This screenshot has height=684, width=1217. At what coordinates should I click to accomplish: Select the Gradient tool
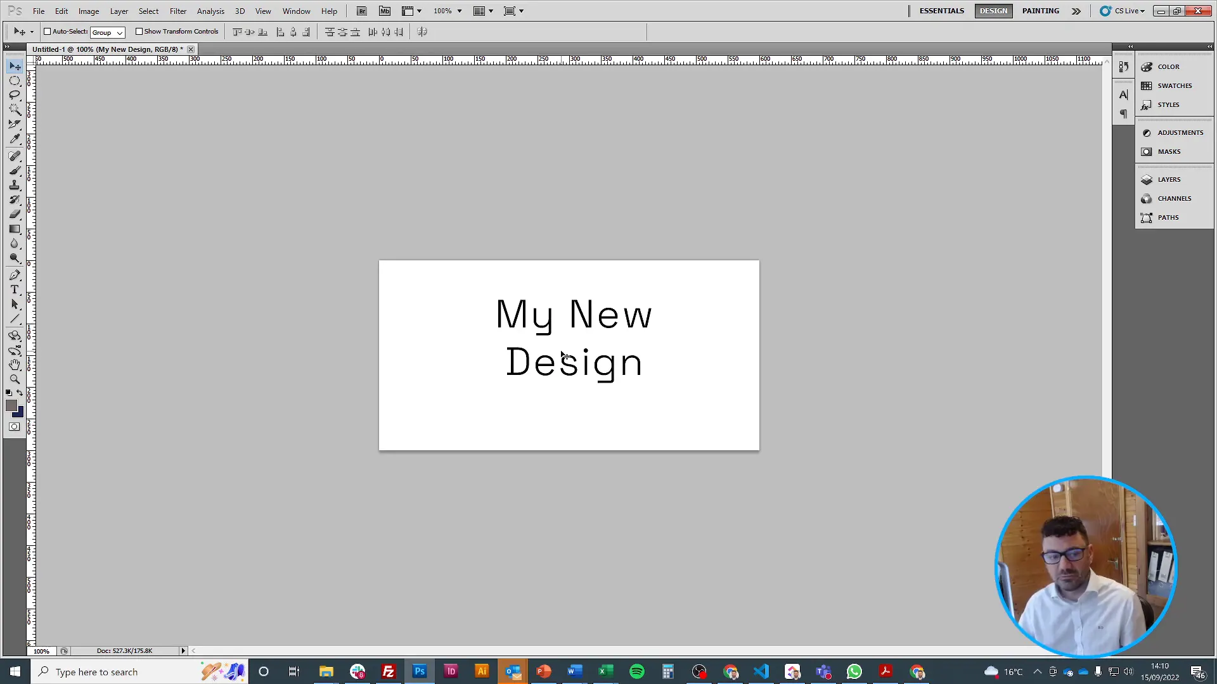point(15,229)
